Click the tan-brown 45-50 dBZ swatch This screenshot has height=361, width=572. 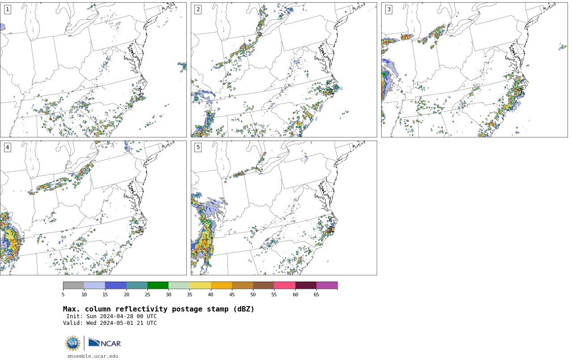pos(242,286)
